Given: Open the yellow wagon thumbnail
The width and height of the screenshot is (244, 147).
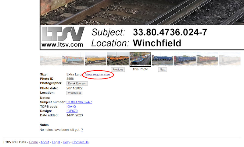Looking at the screenshot, I should [x=95, y=59].
